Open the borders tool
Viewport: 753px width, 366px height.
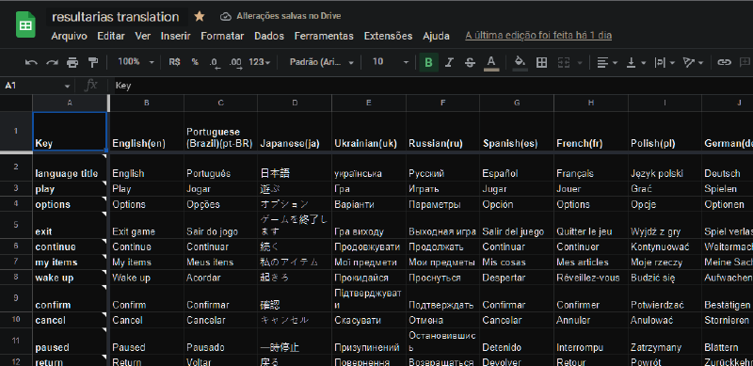click(542, 62)
